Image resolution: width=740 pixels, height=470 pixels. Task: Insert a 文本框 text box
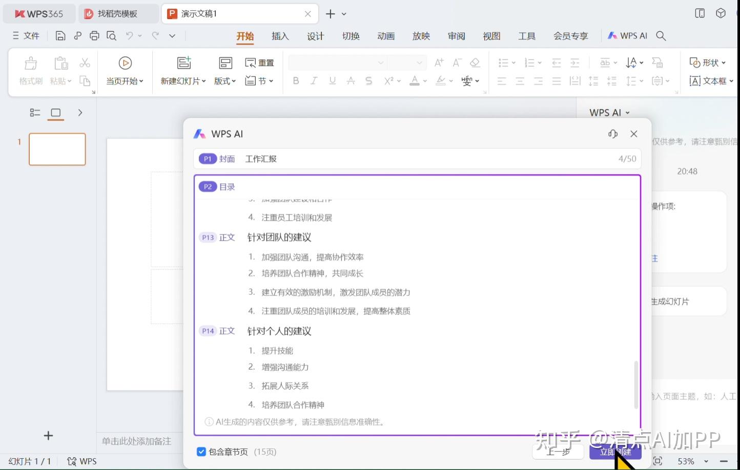coord(709,80)
